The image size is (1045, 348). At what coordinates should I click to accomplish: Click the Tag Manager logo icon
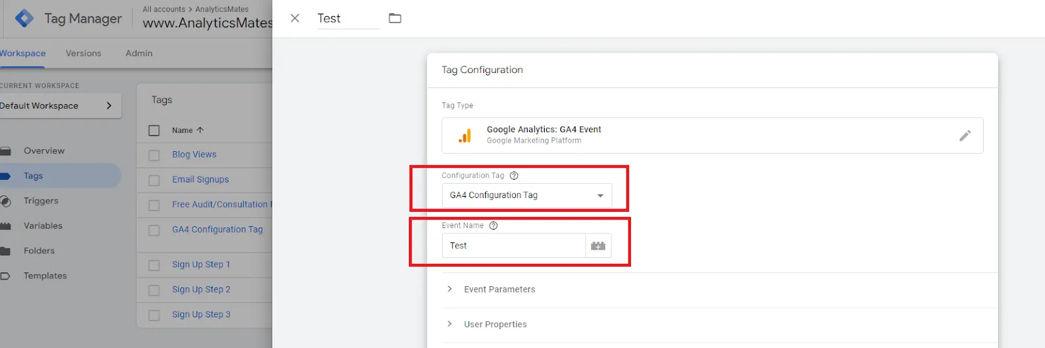[x=24, y=18]
